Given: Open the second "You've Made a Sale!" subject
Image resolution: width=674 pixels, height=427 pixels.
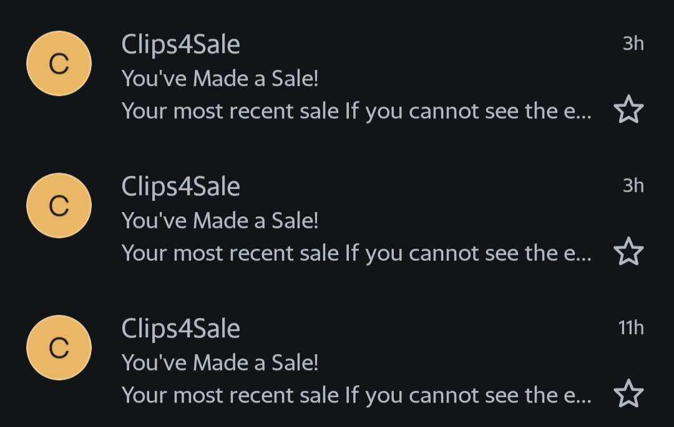Looking at the screenshot, I should coord(220,220).
